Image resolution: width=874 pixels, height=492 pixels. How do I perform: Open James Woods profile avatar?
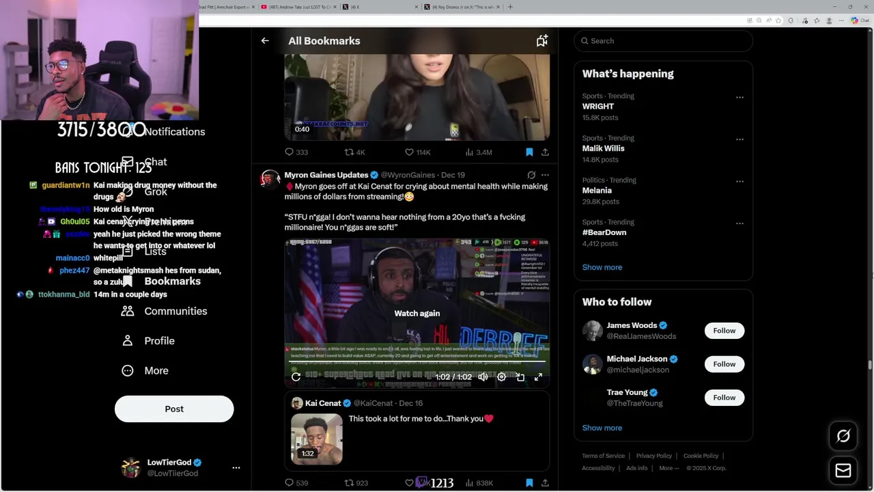click(x=592, y=331)
